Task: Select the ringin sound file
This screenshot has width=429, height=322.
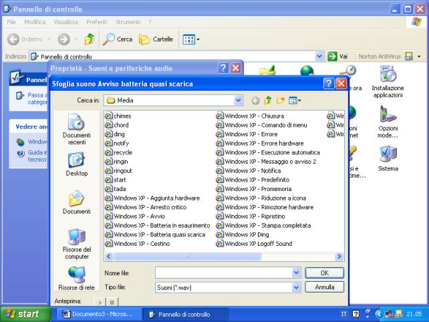Action: pos(116,162)
